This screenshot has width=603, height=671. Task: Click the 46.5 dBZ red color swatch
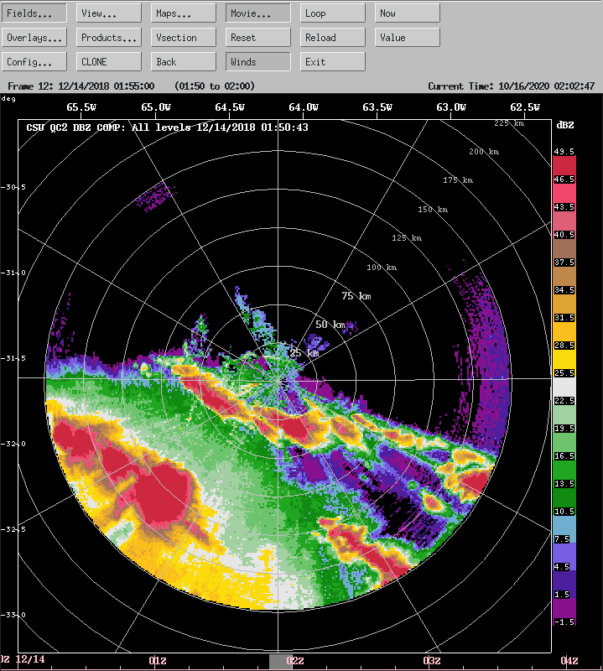[x=564, y=169]
